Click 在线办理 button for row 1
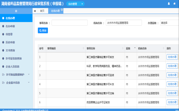This screenshot has height=111, width=179. tap(172, 57)
